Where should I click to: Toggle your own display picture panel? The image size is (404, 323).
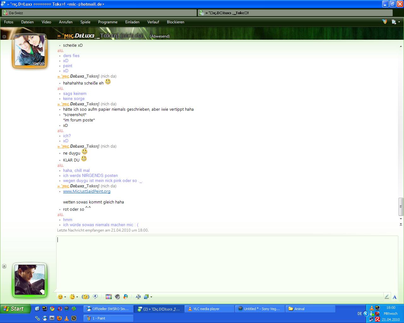click(4, 266)
